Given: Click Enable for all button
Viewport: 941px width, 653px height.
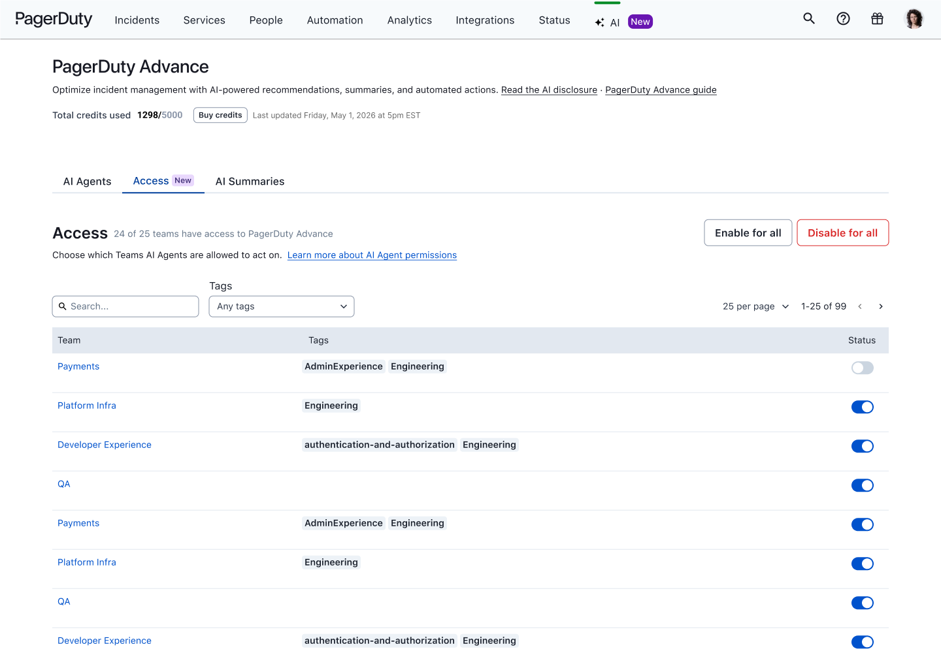Looking at the screenshot, I should click(748, 233).
